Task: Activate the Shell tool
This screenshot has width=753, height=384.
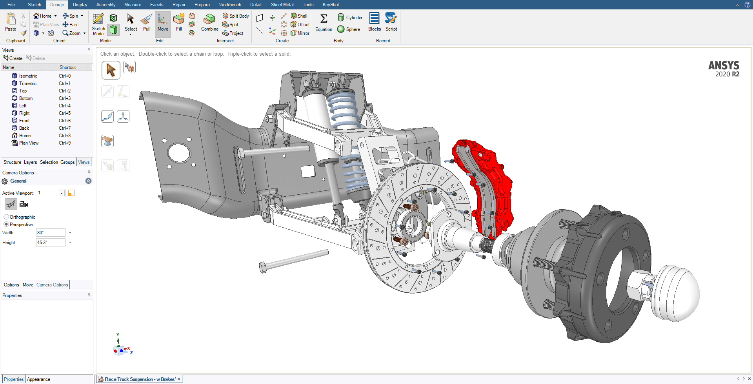Action: click(x=299, y=16)
